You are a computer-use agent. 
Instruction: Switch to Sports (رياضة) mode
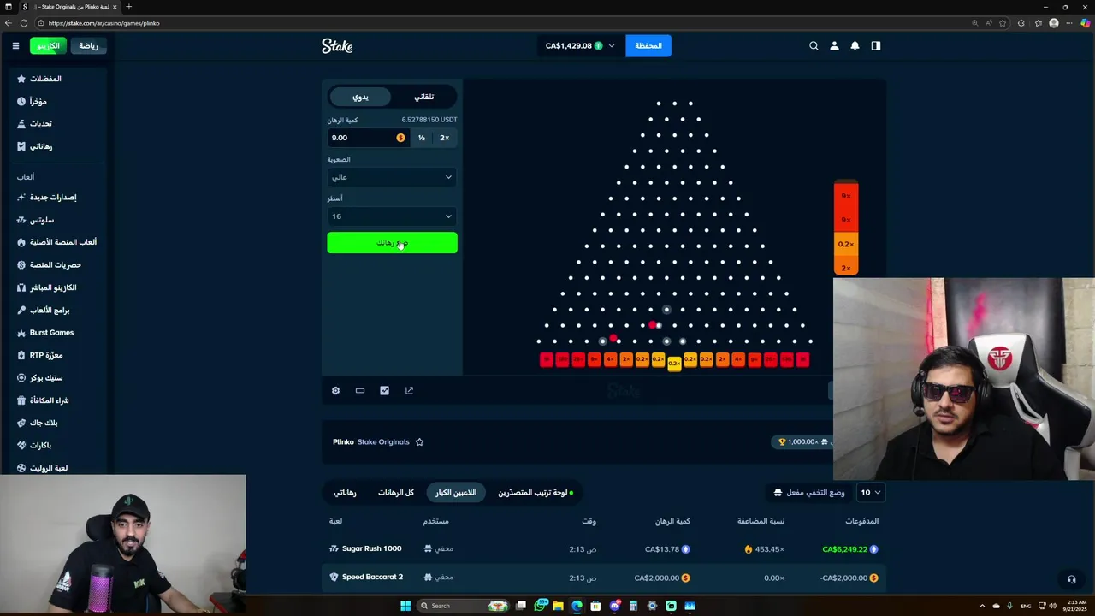pos(88,46)
